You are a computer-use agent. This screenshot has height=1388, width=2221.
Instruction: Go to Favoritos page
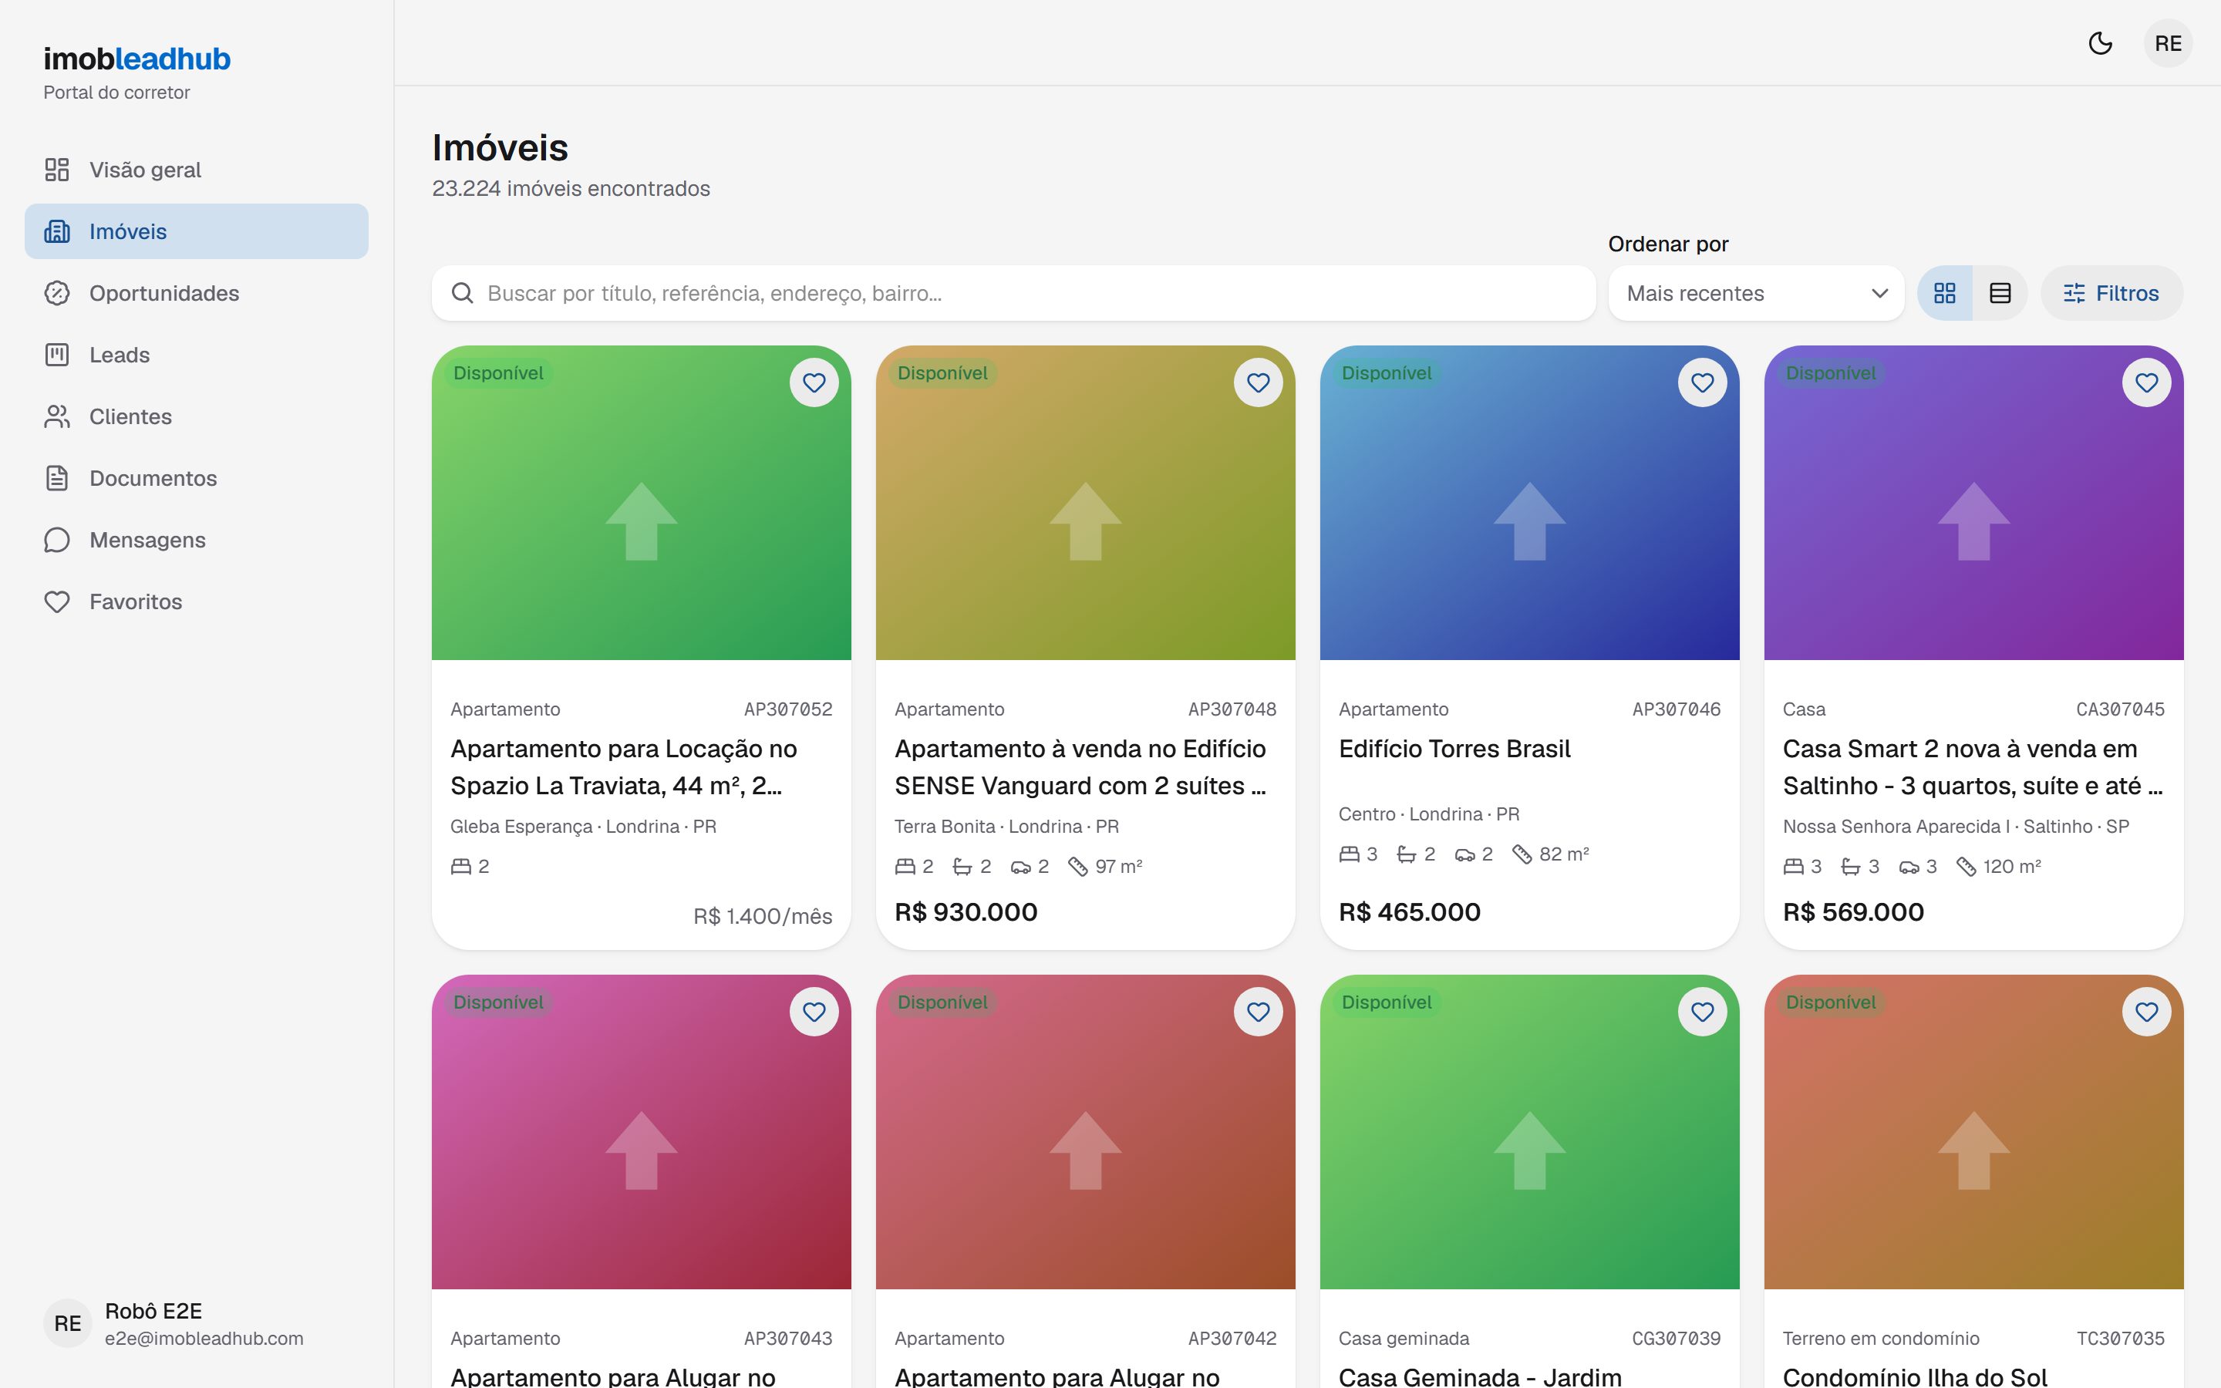[197, 601]
